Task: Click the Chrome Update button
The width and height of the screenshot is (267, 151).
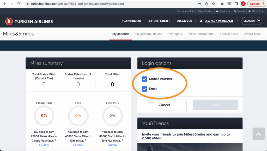Action: click(257, 4)
